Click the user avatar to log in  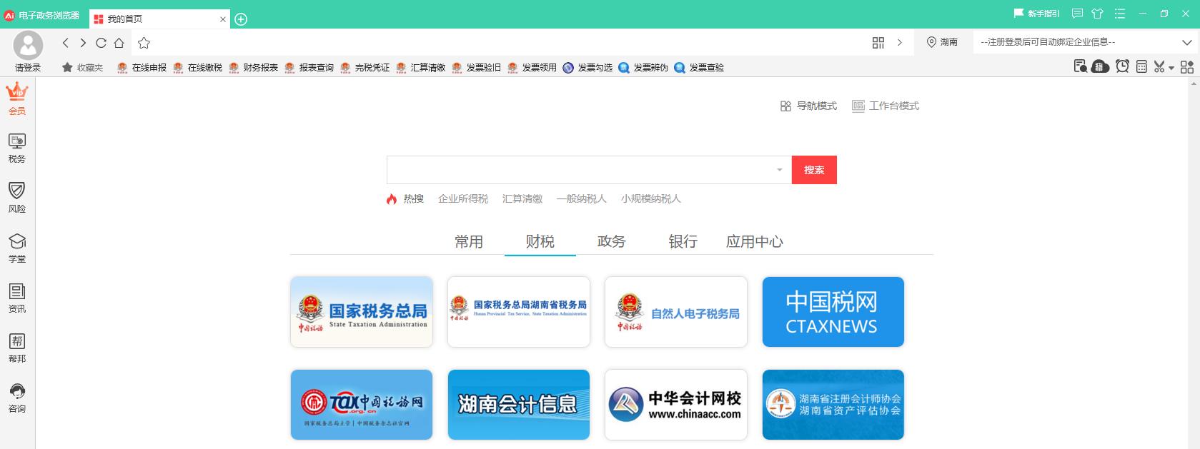click(28, 46)
